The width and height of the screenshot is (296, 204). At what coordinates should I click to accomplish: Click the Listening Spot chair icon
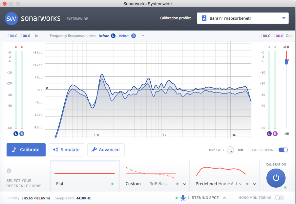pyautogui.click(x=183, y=198)
